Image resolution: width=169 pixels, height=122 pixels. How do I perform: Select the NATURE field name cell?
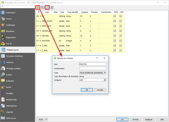click(47, 36)
